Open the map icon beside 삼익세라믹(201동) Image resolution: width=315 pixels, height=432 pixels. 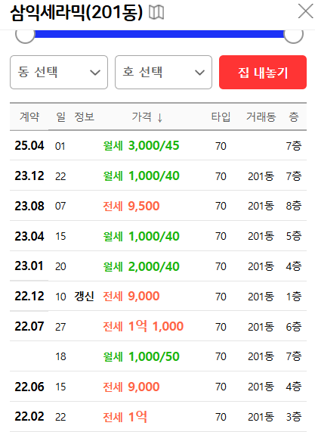pyautogui.click(x=156, y=13)
